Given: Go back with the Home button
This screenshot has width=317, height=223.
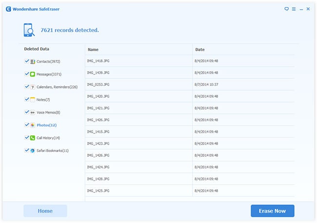Looking at the screenshot, I should (45, 211).
